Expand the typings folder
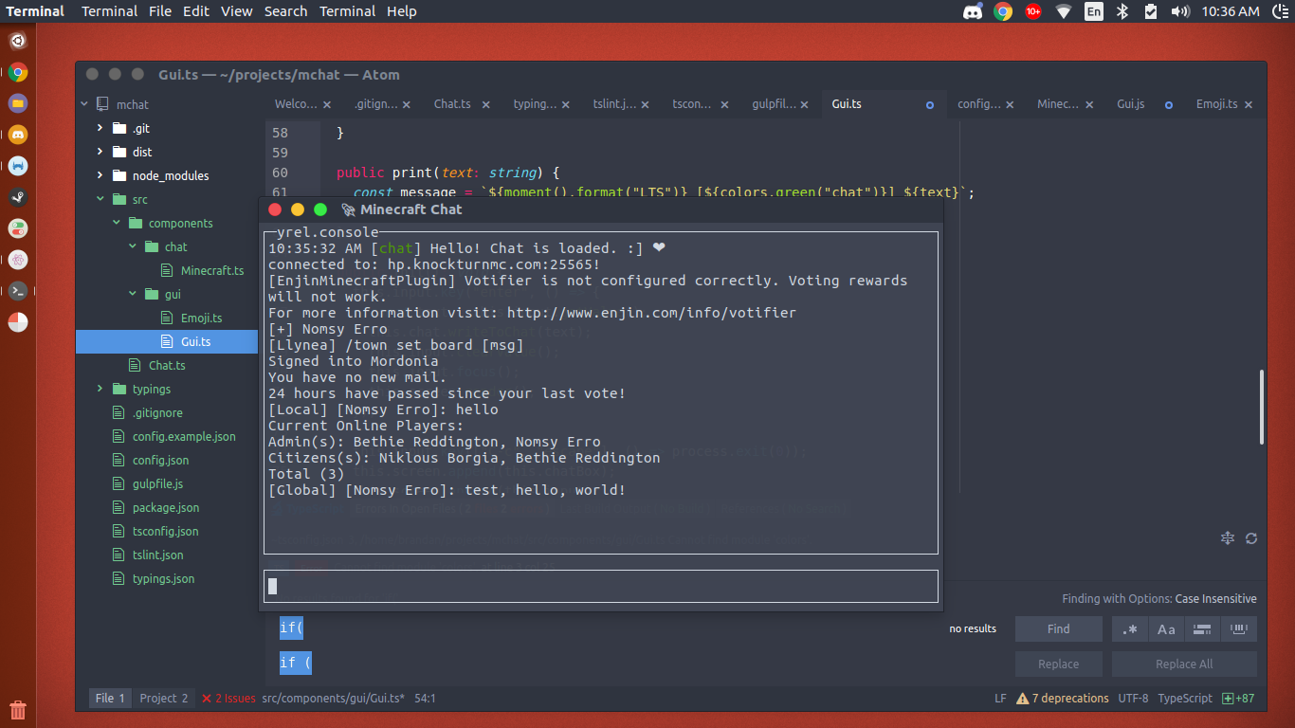 pos(100,389)
